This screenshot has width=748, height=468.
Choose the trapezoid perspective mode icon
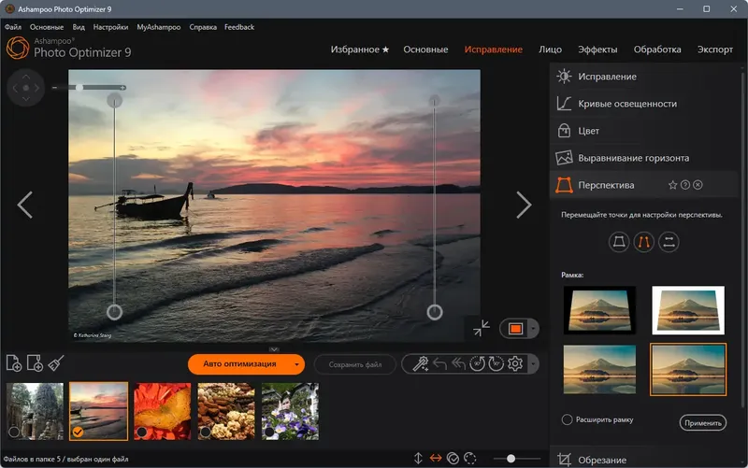point(619,242)
